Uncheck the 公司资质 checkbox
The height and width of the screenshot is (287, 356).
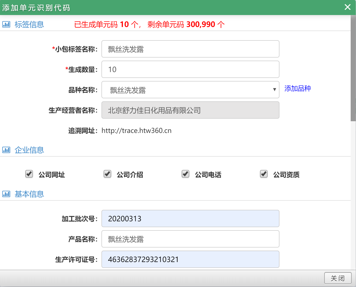pyautogui.click(x=264, y=174)
